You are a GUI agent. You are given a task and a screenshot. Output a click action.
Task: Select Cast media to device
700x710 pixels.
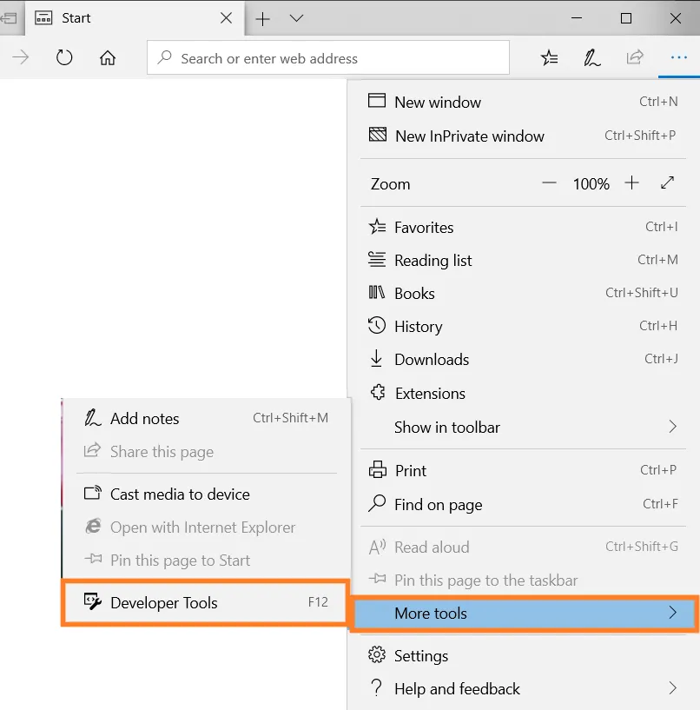pos(207,494)
